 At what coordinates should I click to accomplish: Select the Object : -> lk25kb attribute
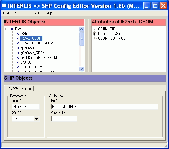tap(111, 34)
